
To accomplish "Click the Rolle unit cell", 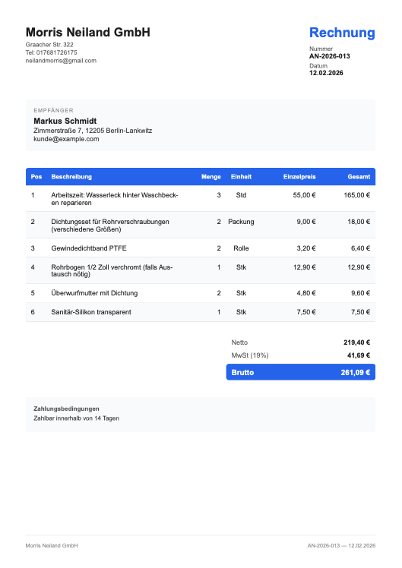I will (241, 248).
